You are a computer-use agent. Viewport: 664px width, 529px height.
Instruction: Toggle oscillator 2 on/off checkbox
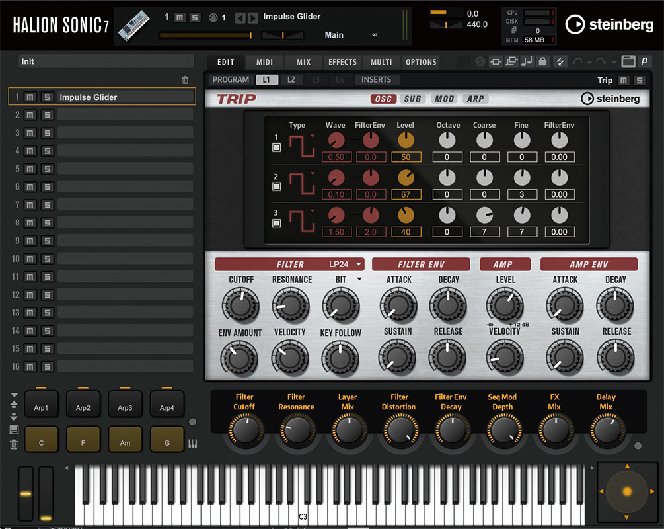(x=277, y=186)
